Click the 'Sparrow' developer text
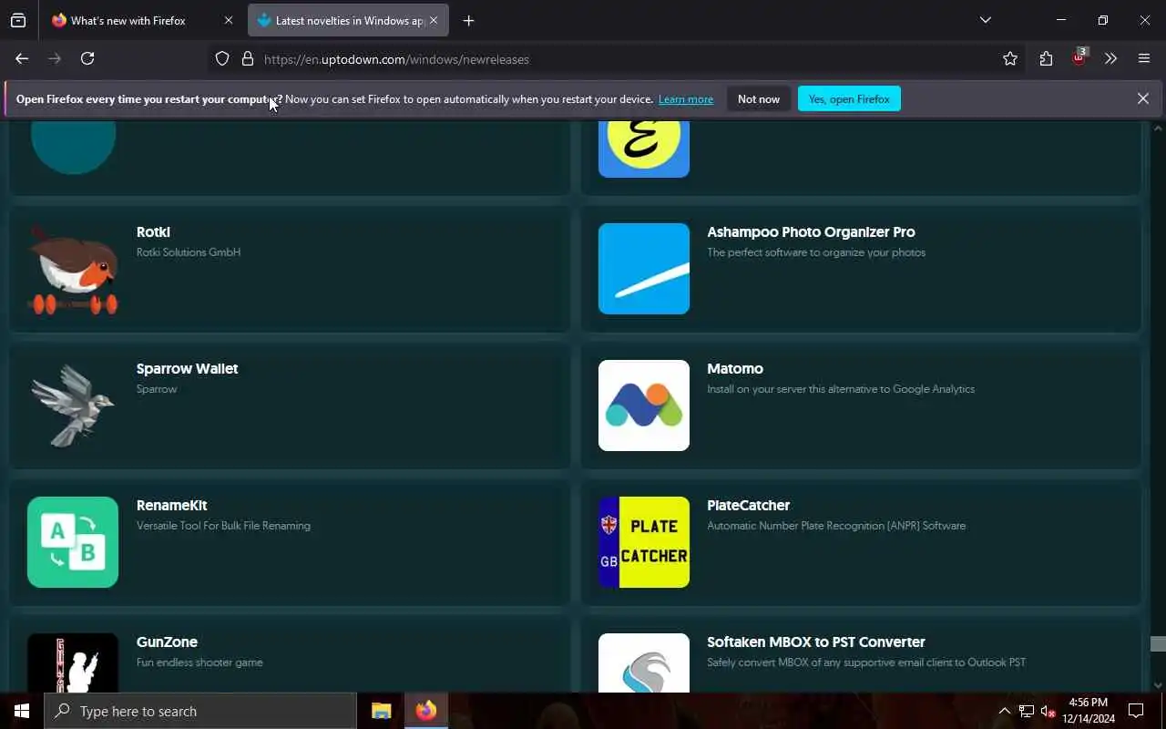Image resolution: width=1166 pixels, height=729 pixels. pos(157,389)
